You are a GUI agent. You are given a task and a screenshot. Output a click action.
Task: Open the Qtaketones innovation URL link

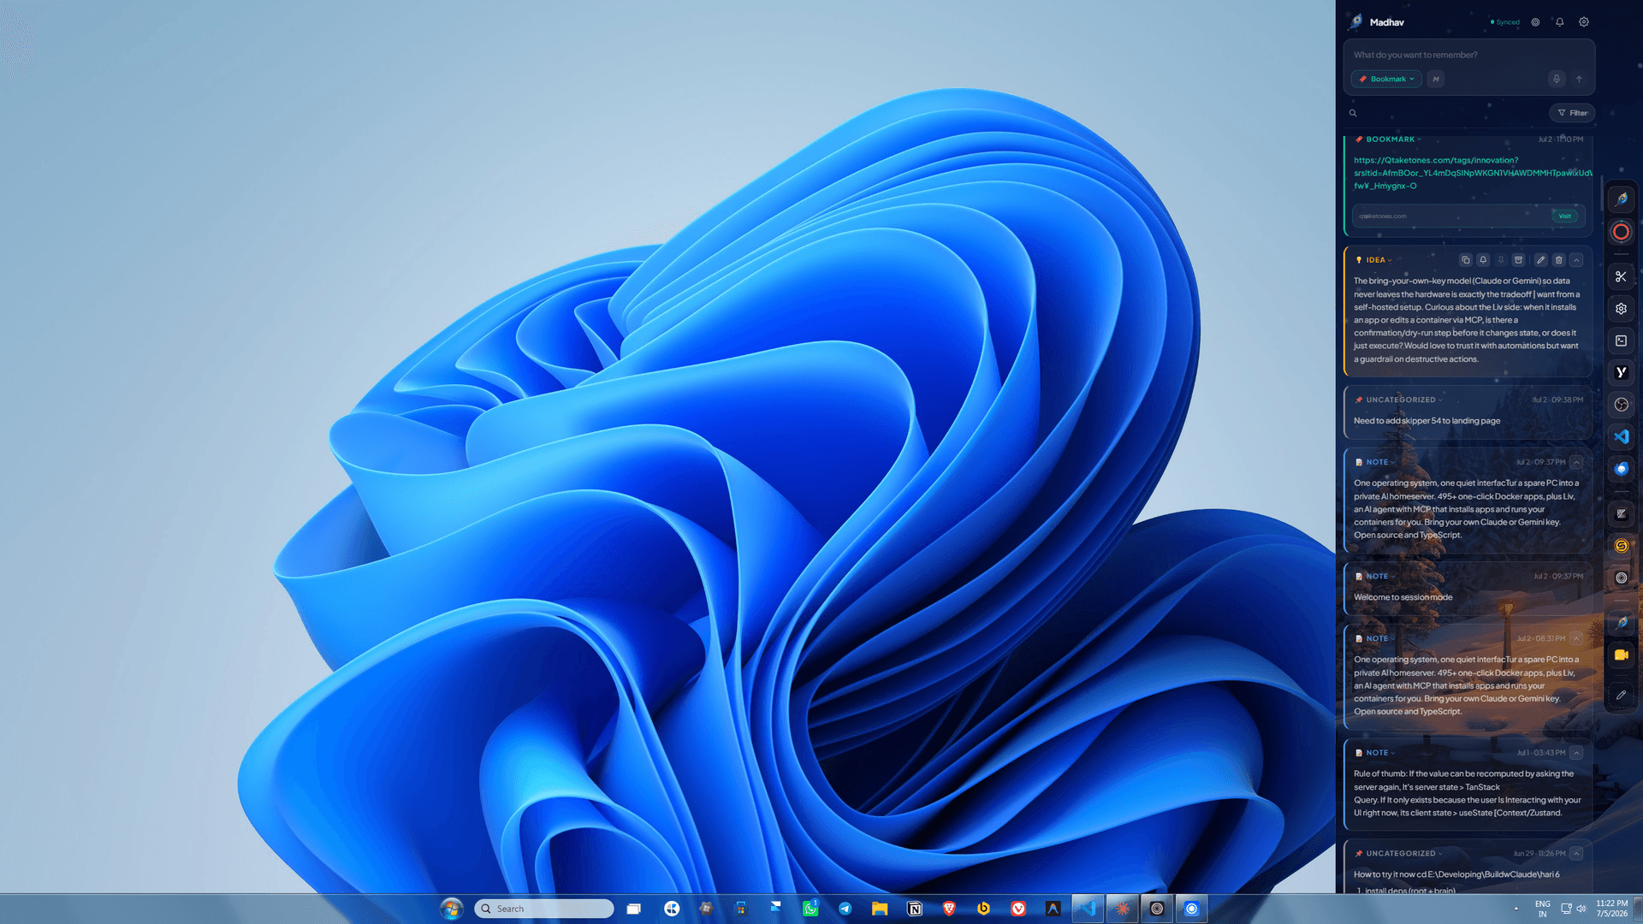click(x=1472, y=173)
